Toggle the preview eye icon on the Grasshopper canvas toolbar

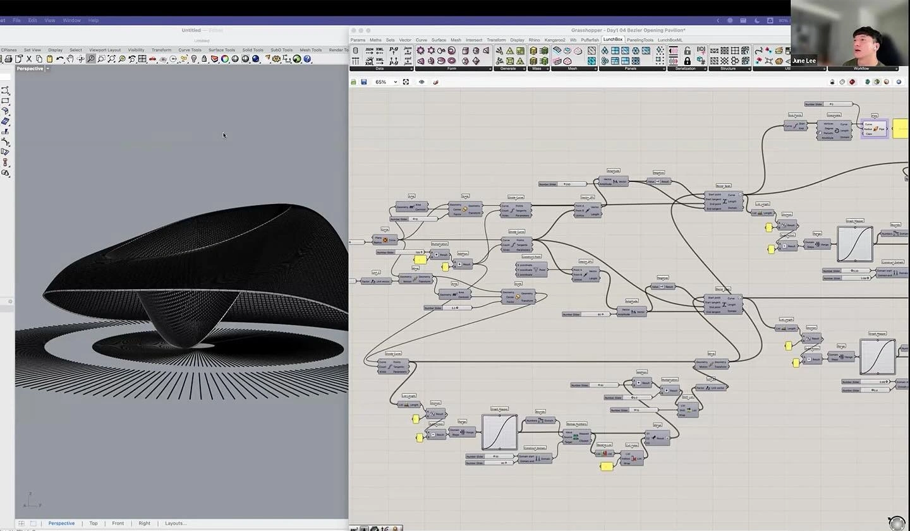[422, 81]
